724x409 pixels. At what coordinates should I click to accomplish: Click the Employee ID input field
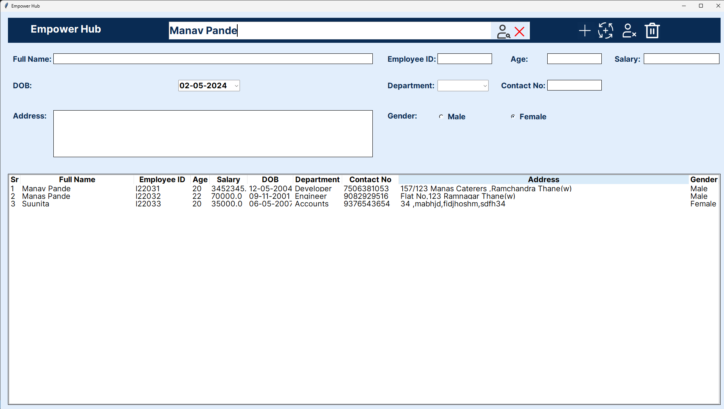pyautogui.click(x=464, y=59)
